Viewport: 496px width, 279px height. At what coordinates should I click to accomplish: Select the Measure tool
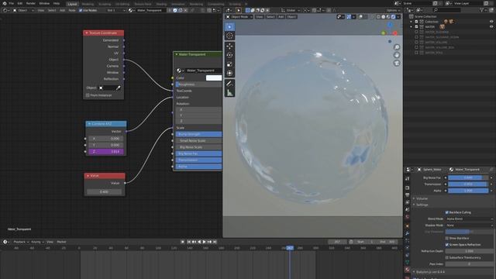click(229, 93)
